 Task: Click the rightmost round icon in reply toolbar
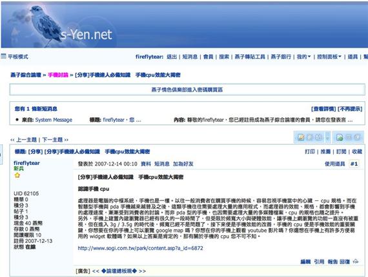[x=357, y=137]
